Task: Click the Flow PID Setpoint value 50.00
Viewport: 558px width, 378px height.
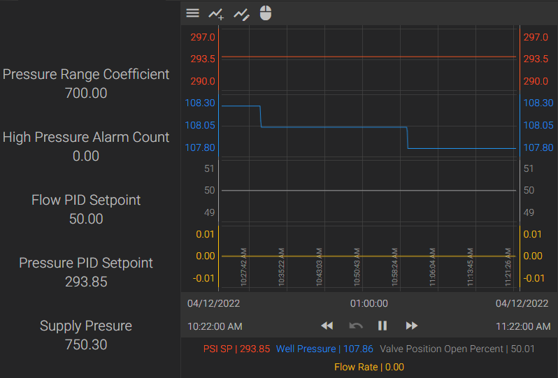Action: pyautogui.click(x=86, y=219)
